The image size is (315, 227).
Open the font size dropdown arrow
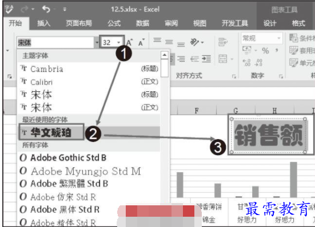(119, 42)
